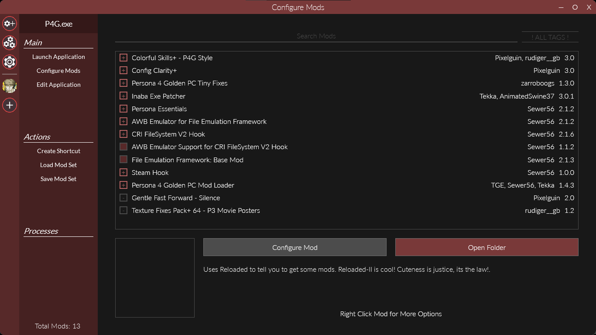
Task: Click author text 'TGE, Sewer56, Tekka'
Action: coord(523,185)
